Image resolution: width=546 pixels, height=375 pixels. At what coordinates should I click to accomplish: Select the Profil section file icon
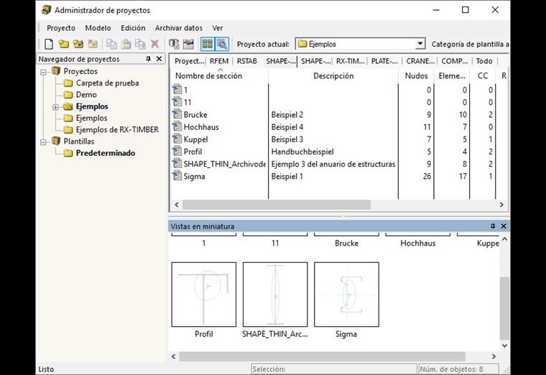click(177, 151)
